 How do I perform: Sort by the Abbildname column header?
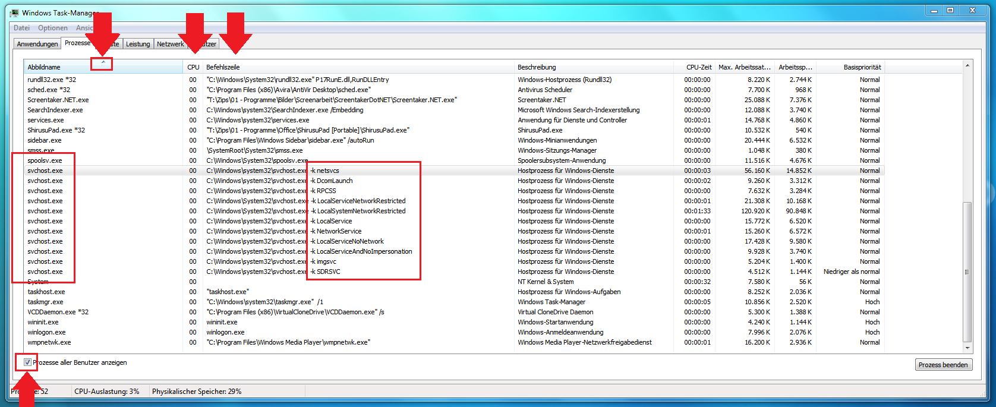[103, 67]
